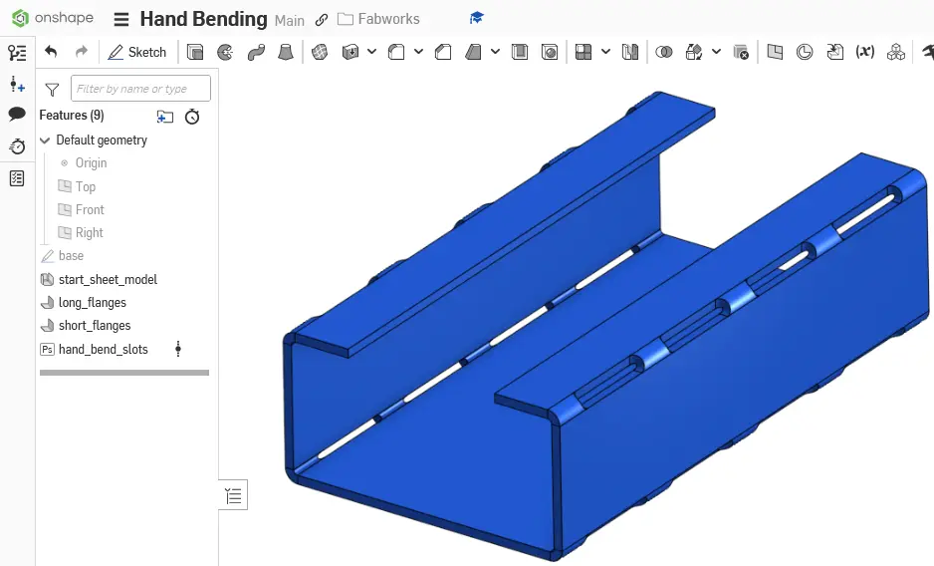Toggle the panel collapse button beside the canvas

(233, 495)
